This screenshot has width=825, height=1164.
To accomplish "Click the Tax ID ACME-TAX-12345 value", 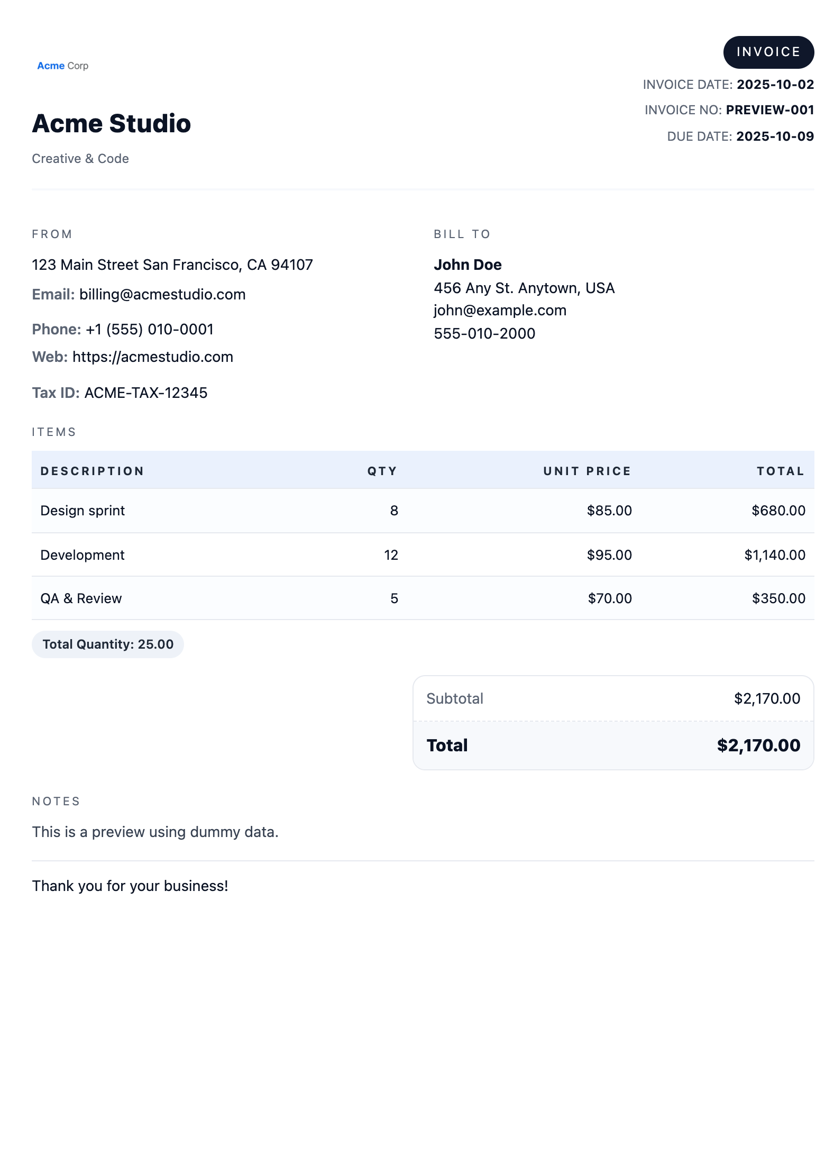I will tap(145, 393).
